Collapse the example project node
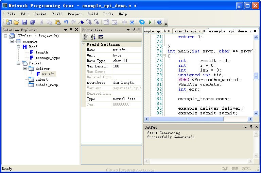 tap(12, 41)
